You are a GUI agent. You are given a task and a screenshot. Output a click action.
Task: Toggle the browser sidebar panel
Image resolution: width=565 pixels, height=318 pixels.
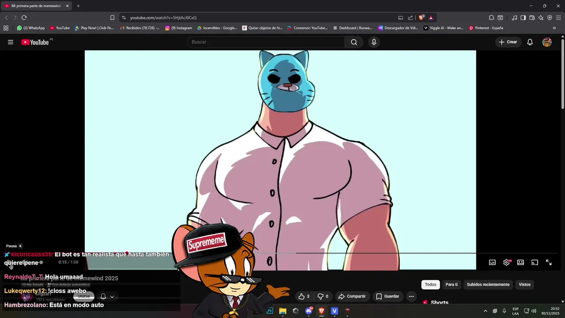click(523, 18)
